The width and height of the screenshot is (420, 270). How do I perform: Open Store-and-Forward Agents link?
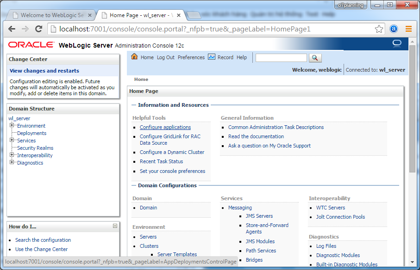pos(267,228)
